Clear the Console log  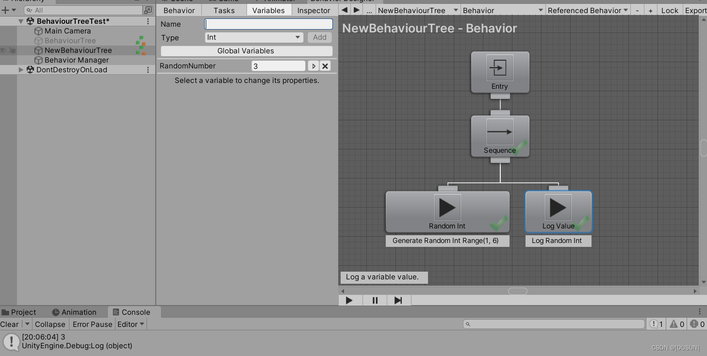click(10, 324)
